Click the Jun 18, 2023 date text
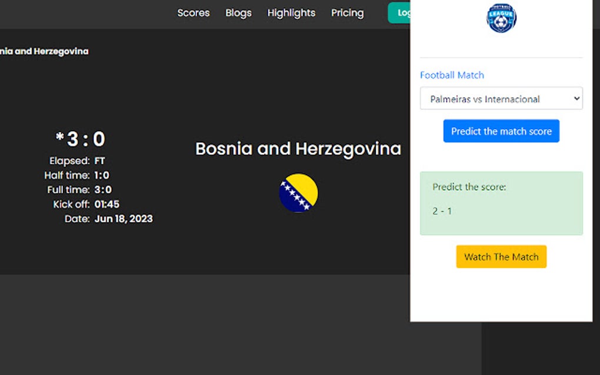The image size is (600, 375). tap(124, 218)
